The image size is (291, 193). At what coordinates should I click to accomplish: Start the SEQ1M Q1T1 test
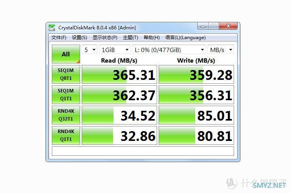pyautogui.click(x=66, y=95)
